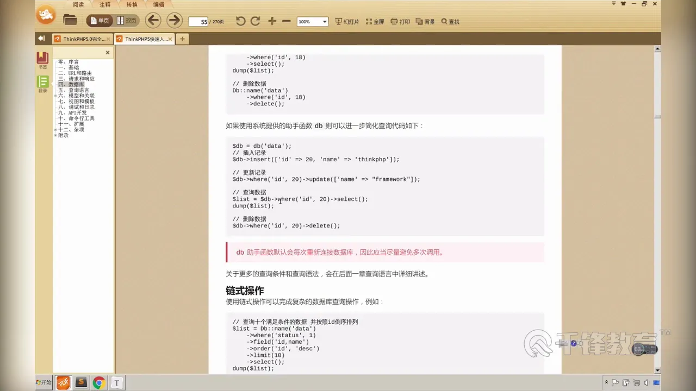Select outline entry 五、查询语言
This screenshot has width=696, height=391.
click(x=74, y=90)
